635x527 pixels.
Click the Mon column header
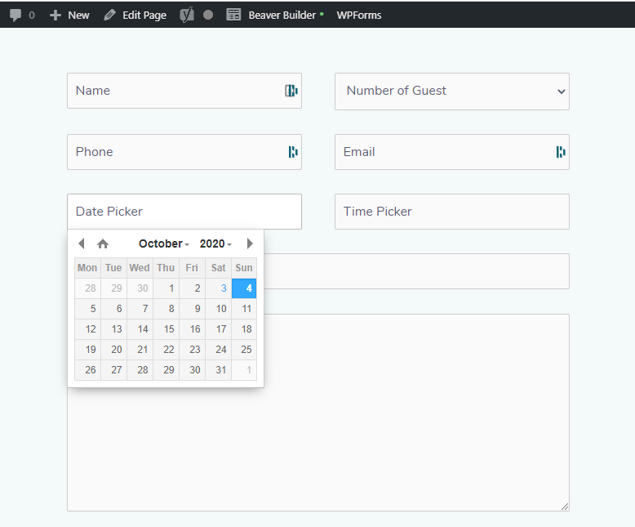88,268
